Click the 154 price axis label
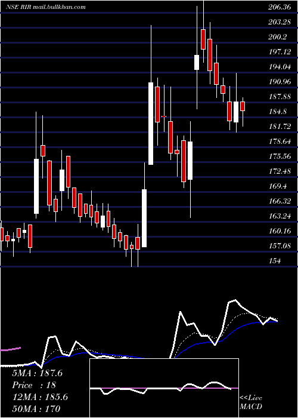The width and height of the screenshot is (298, 418). (275, 261)
